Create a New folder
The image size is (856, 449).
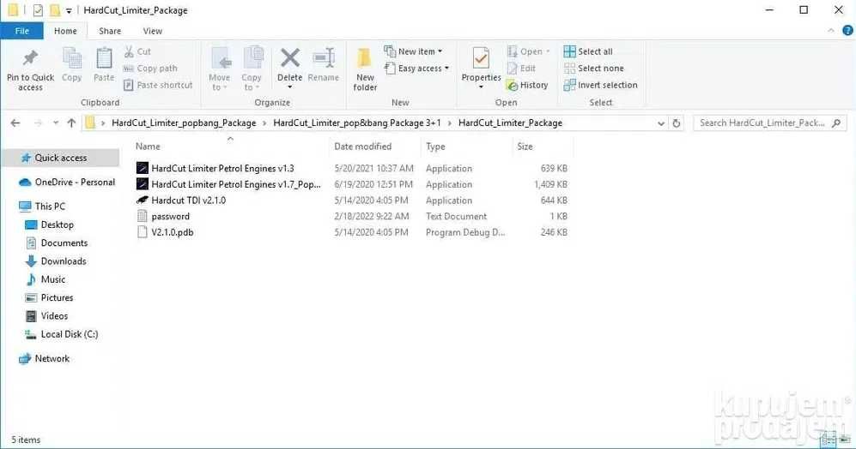(365, 69)
